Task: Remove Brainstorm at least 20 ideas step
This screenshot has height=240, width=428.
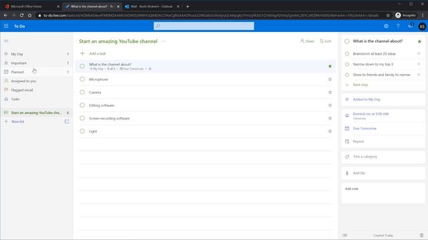Action: [419, 53]
